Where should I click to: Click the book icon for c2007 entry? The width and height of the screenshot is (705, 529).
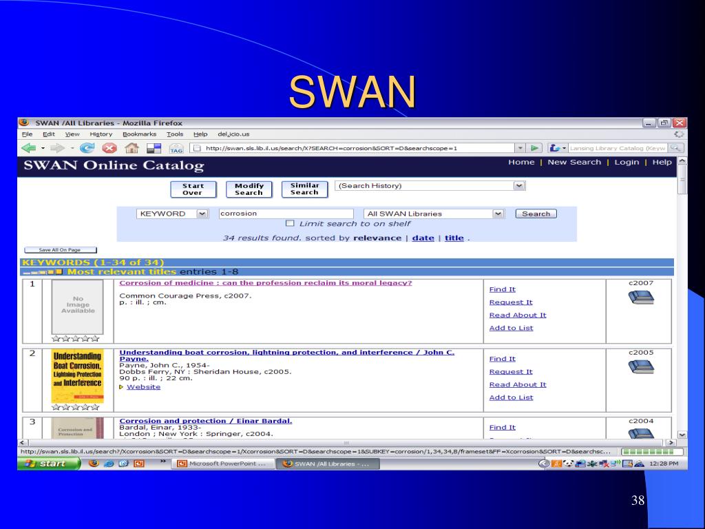[x=641, y=298]
